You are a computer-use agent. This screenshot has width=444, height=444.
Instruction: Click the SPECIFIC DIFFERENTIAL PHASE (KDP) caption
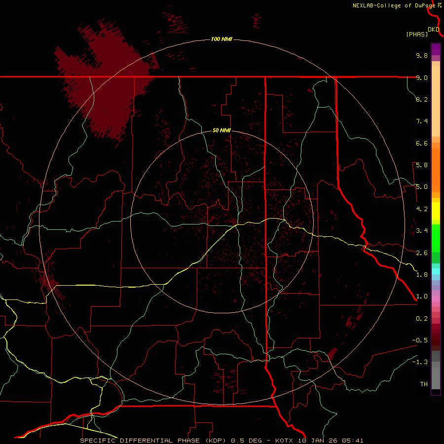click(153, 441)
